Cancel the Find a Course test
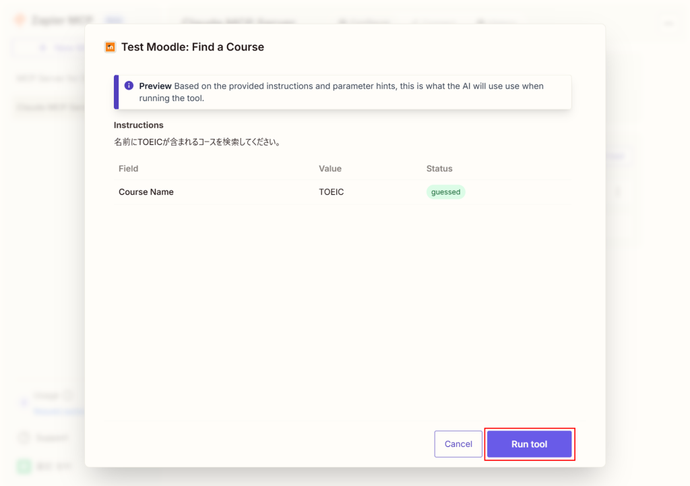 point(458,444)
